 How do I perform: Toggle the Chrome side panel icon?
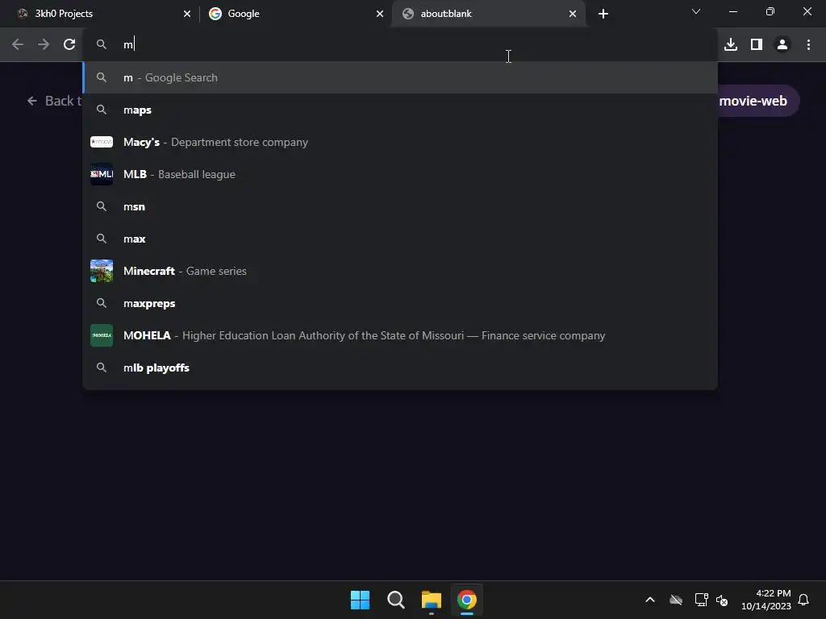tap(757, 45)
